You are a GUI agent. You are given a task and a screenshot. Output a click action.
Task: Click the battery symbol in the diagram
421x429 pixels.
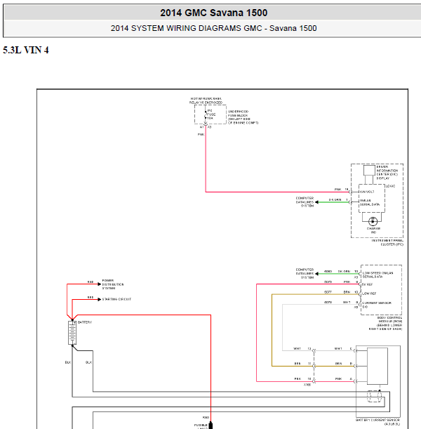coord(72,333)
